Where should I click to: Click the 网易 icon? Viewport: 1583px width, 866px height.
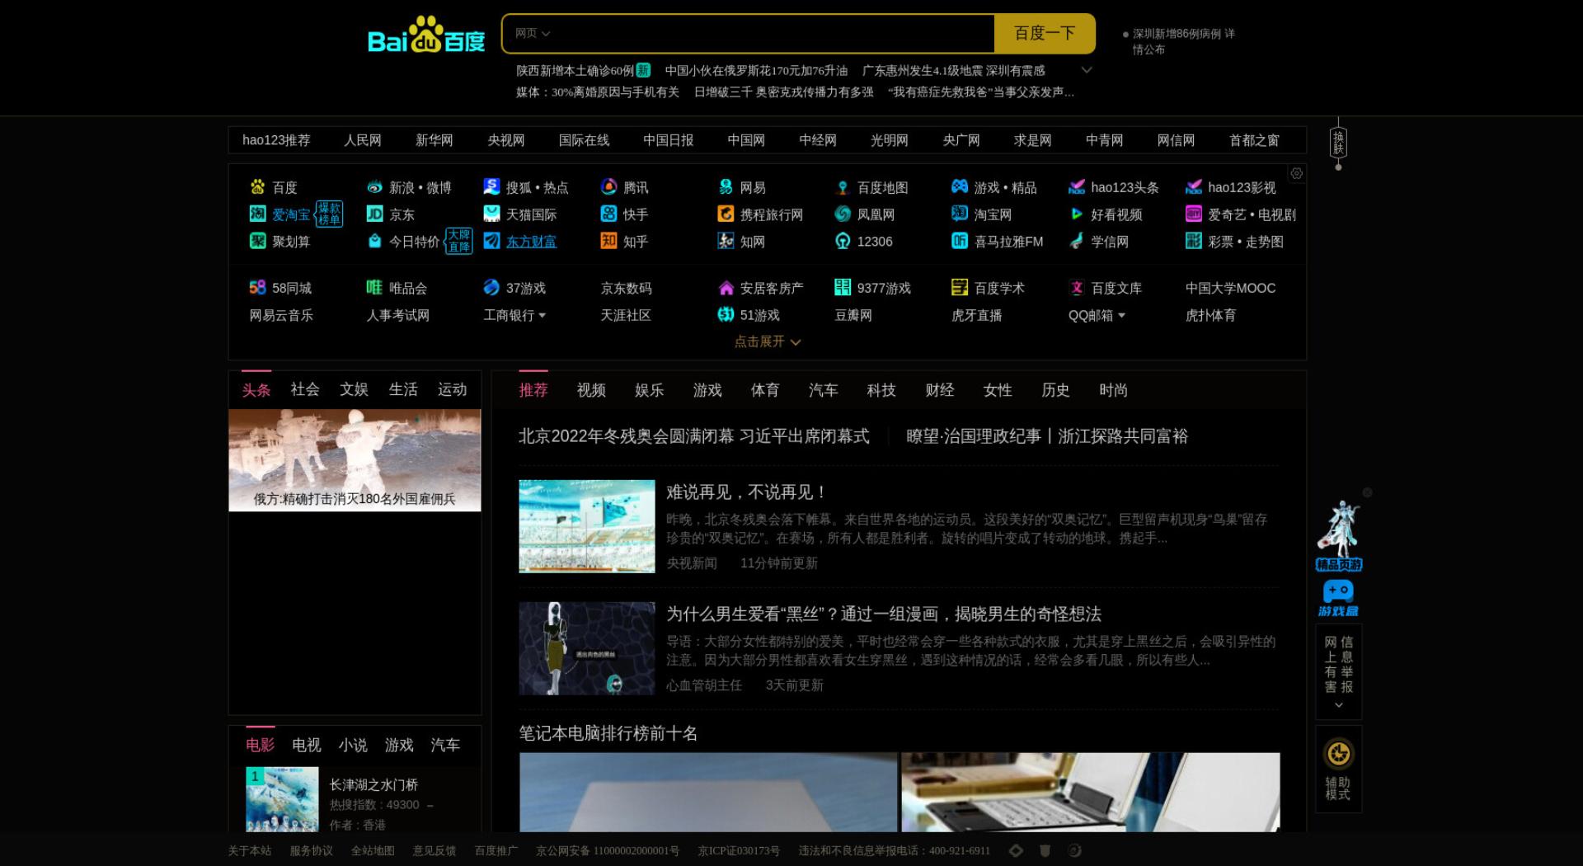click(726, 187)
